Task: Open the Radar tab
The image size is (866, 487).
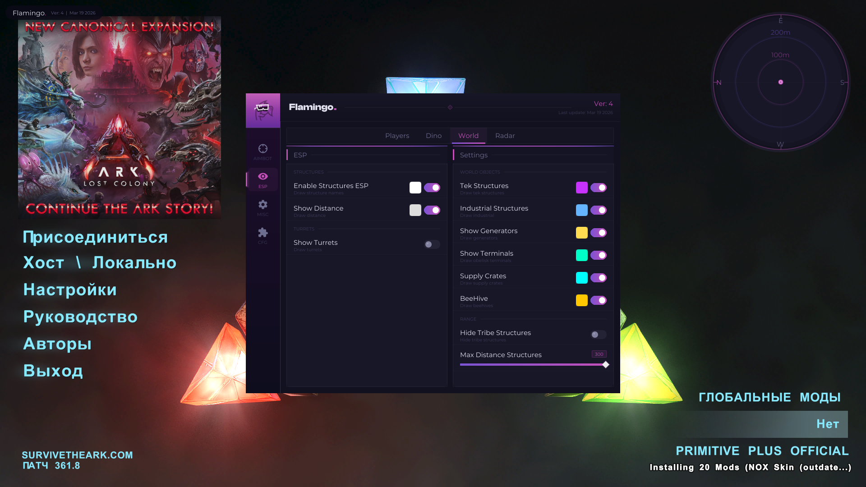Action: coord(505,136)
